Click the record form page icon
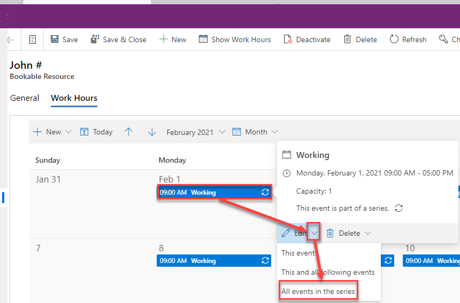Image resolution: width=460 pixels, height=303 pixels. click(33, 39)
